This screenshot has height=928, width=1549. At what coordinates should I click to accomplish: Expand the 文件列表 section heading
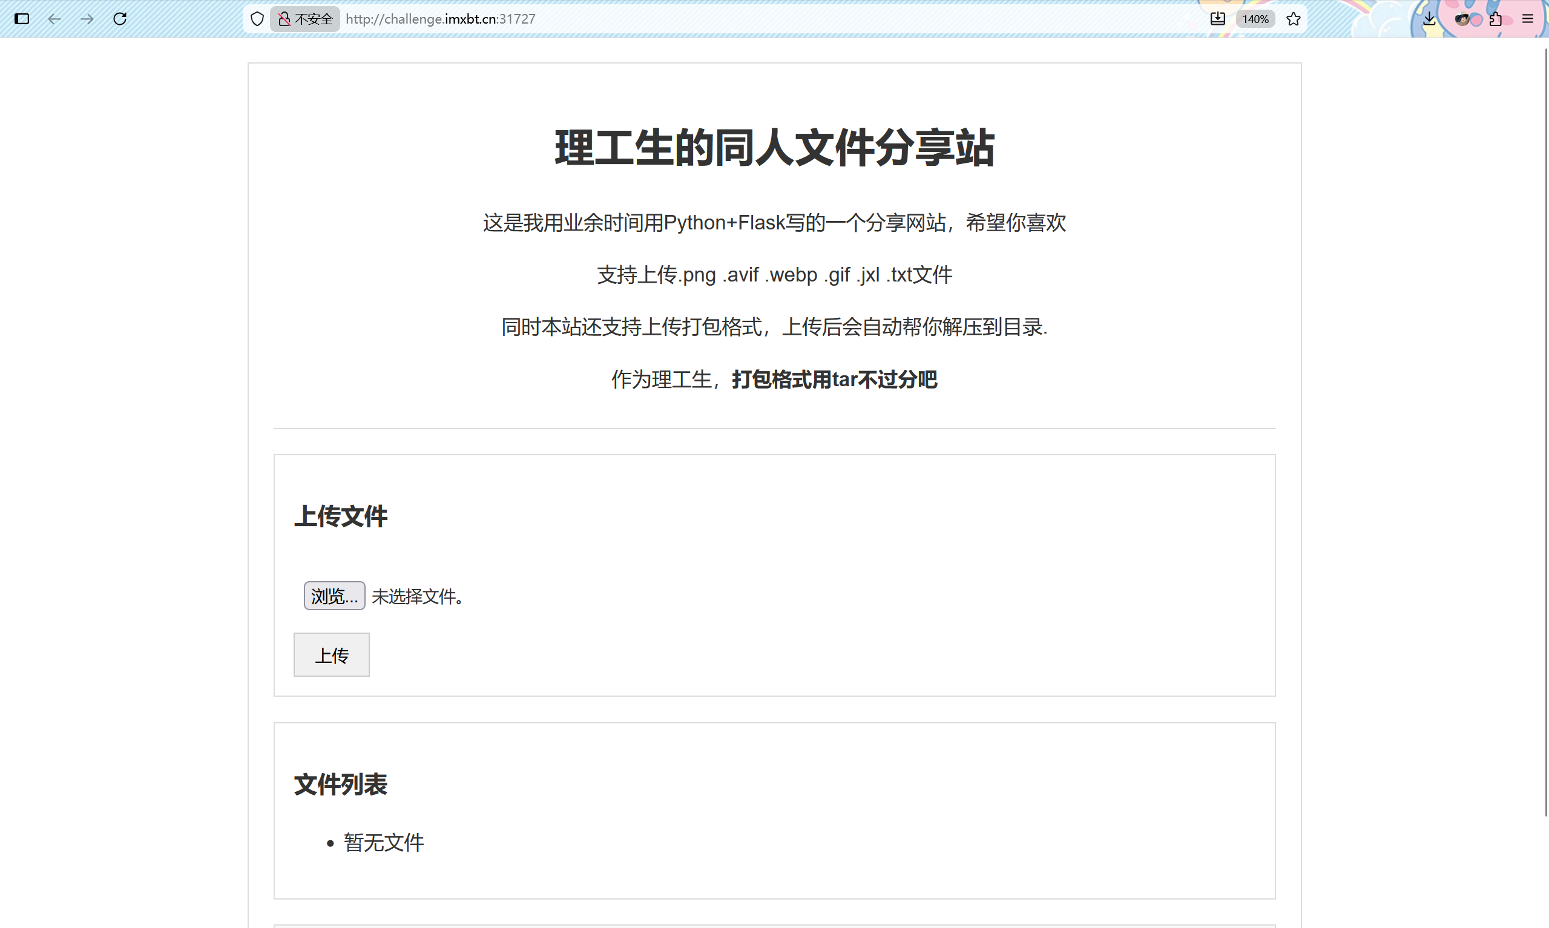coord(341,783)
